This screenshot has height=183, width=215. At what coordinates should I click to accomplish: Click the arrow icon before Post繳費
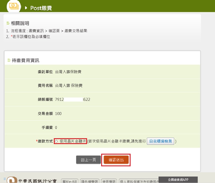[x=26, y=8]
